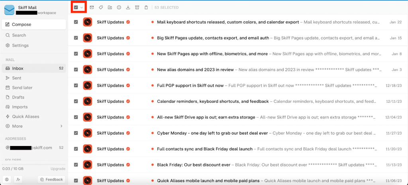Click sender avatar on New alias domains row
The height and width of the screenshot is (185, 408).
click(87, 70)
